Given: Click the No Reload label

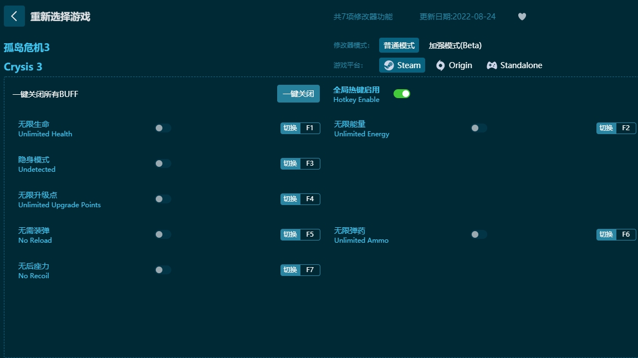Looking at the screenshot, I should point(35,241).
